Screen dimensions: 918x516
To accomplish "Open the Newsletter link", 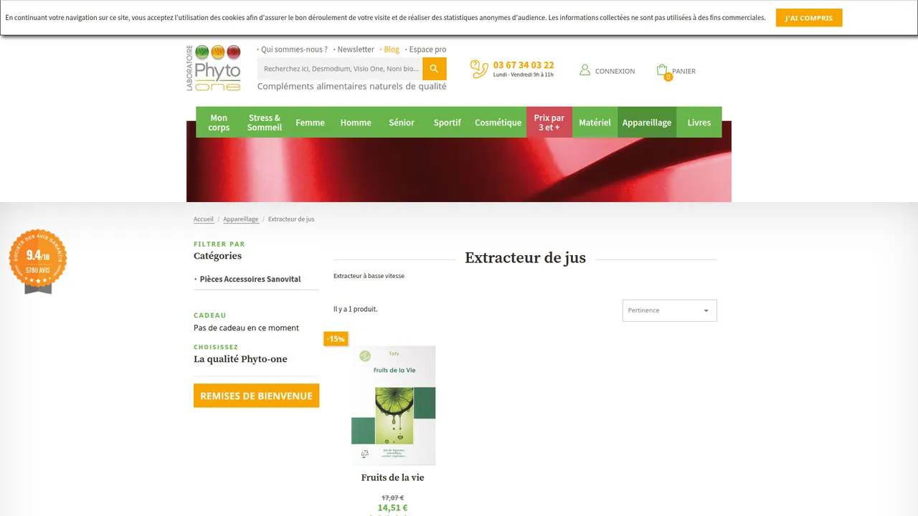I will 356,49.
